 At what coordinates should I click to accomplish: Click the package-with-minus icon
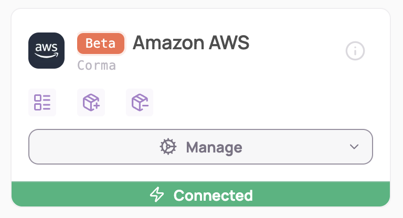[140, 102]
